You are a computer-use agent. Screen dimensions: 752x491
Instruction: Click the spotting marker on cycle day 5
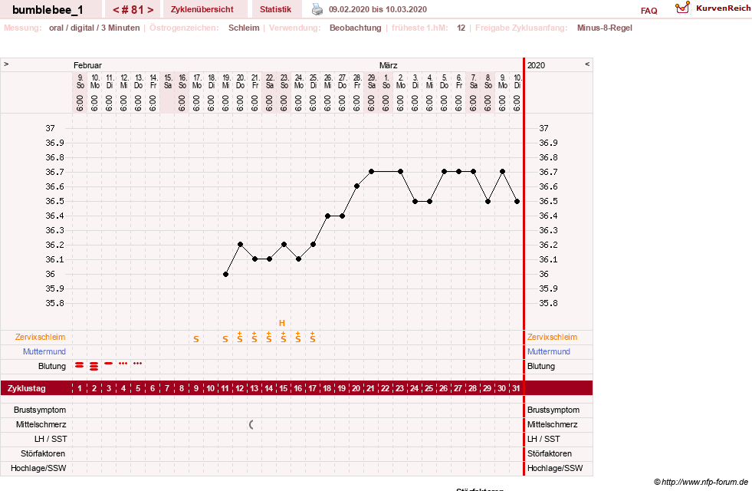click(138, 364)
